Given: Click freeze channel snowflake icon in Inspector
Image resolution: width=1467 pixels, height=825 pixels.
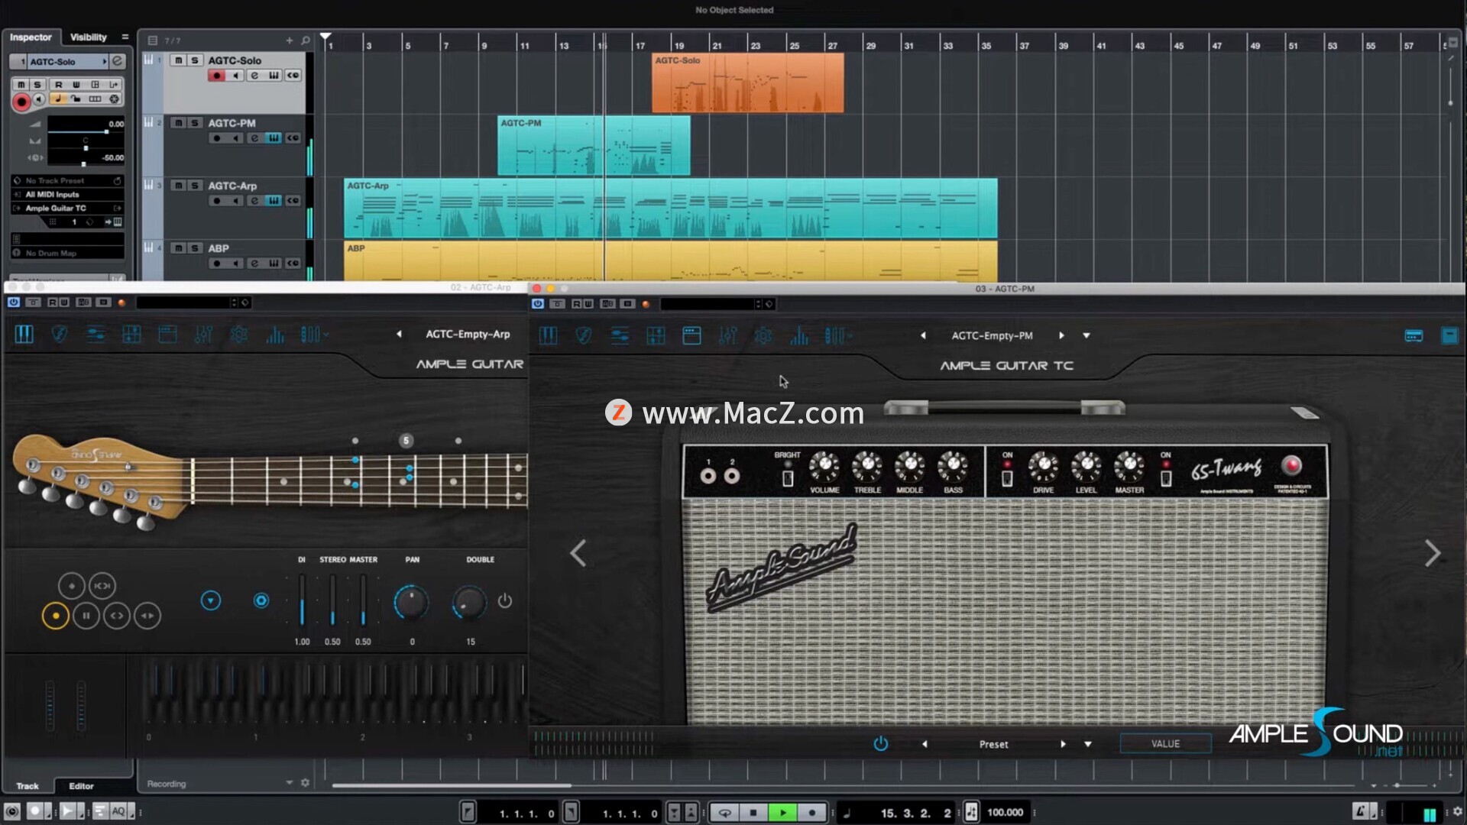Looking at the screenshot, I should pos(115,99).
